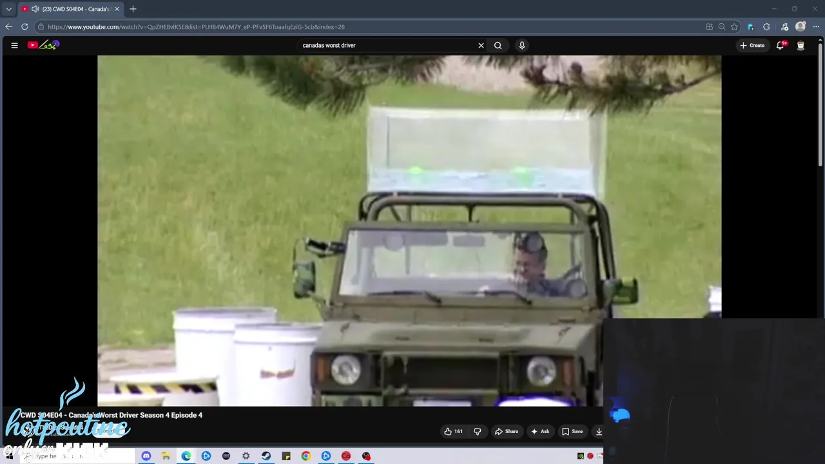The image size is (825, 464).
Task: Open Google Chrome from the taskbar
Action: [306, 456]
